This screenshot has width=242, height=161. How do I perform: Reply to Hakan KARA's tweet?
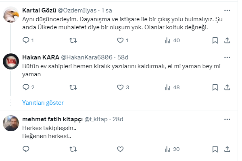click(x=26, y=87)
